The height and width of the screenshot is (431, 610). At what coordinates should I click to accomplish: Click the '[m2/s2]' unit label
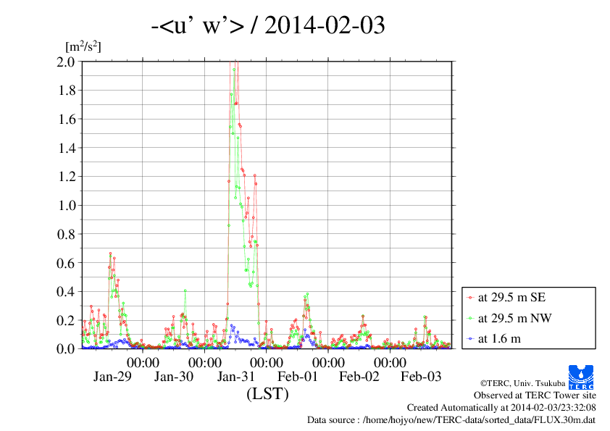83,46
